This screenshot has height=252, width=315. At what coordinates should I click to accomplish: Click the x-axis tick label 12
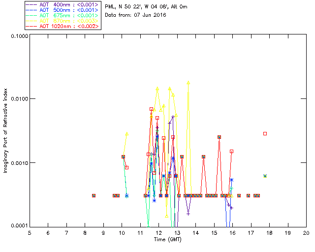point(158,232)
